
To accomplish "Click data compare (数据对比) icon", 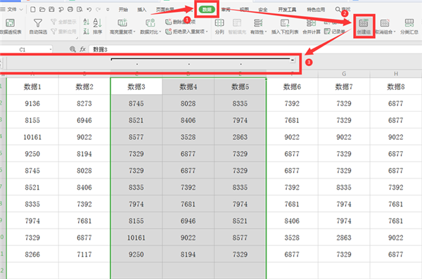I will click(x=150, y=23).
